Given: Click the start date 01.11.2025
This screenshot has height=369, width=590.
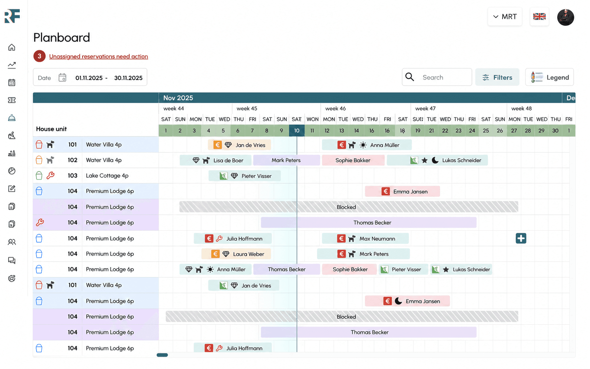Looking at the screenshot, I should click(89, 78).
